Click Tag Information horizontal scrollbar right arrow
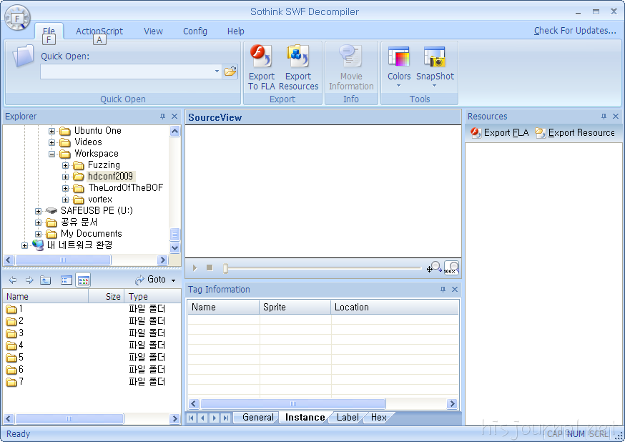625x442 pixels. [x=452, y=404]
